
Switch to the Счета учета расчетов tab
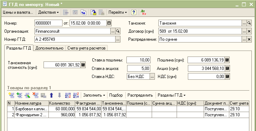coord(86,48)
